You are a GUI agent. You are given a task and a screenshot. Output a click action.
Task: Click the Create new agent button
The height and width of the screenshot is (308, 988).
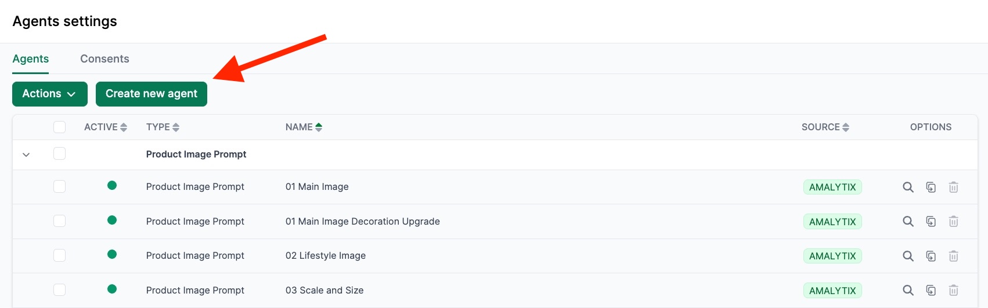(x=151, y=94)
